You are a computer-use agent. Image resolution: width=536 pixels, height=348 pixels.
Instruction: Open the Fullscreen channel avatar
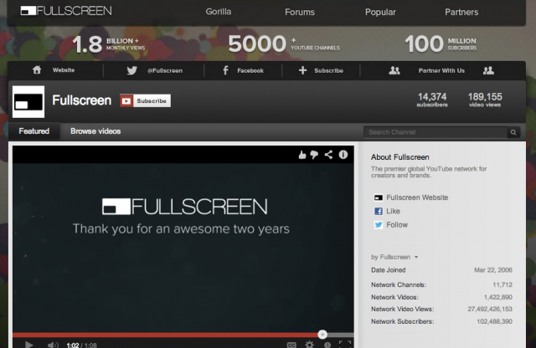tap(28, 100)
